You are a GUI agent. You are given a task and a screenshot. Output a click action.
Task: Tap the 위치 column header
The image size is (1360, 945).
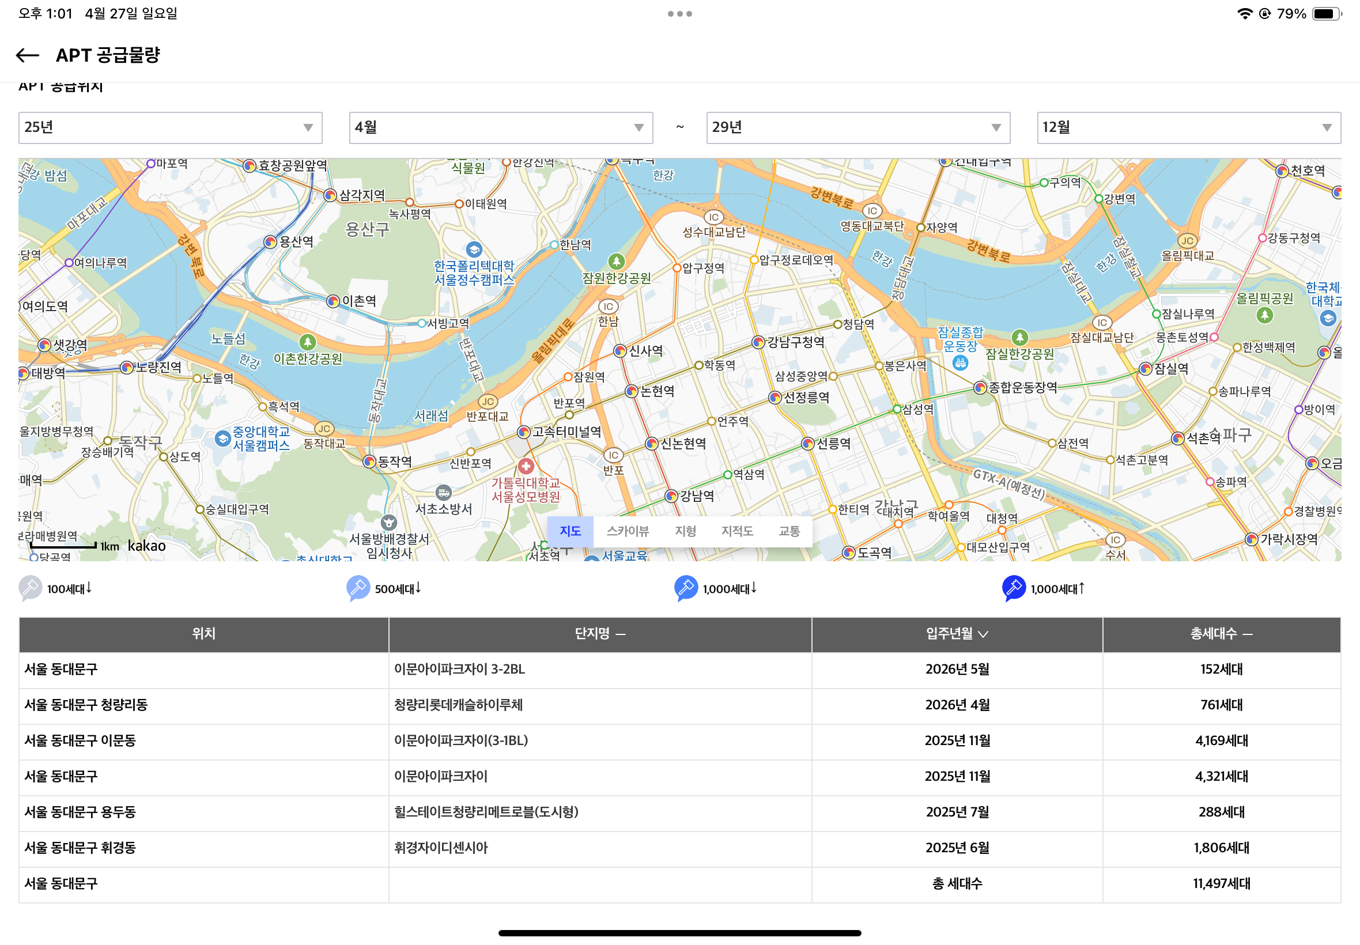(203, 633)
